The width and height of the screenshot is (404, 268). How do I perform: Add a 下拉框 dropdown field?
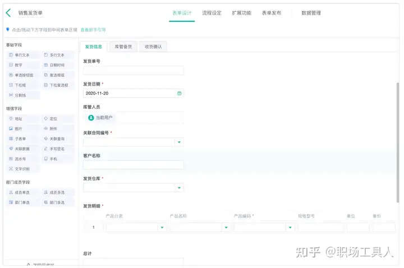pyautogui.click(x=23, y=85)
